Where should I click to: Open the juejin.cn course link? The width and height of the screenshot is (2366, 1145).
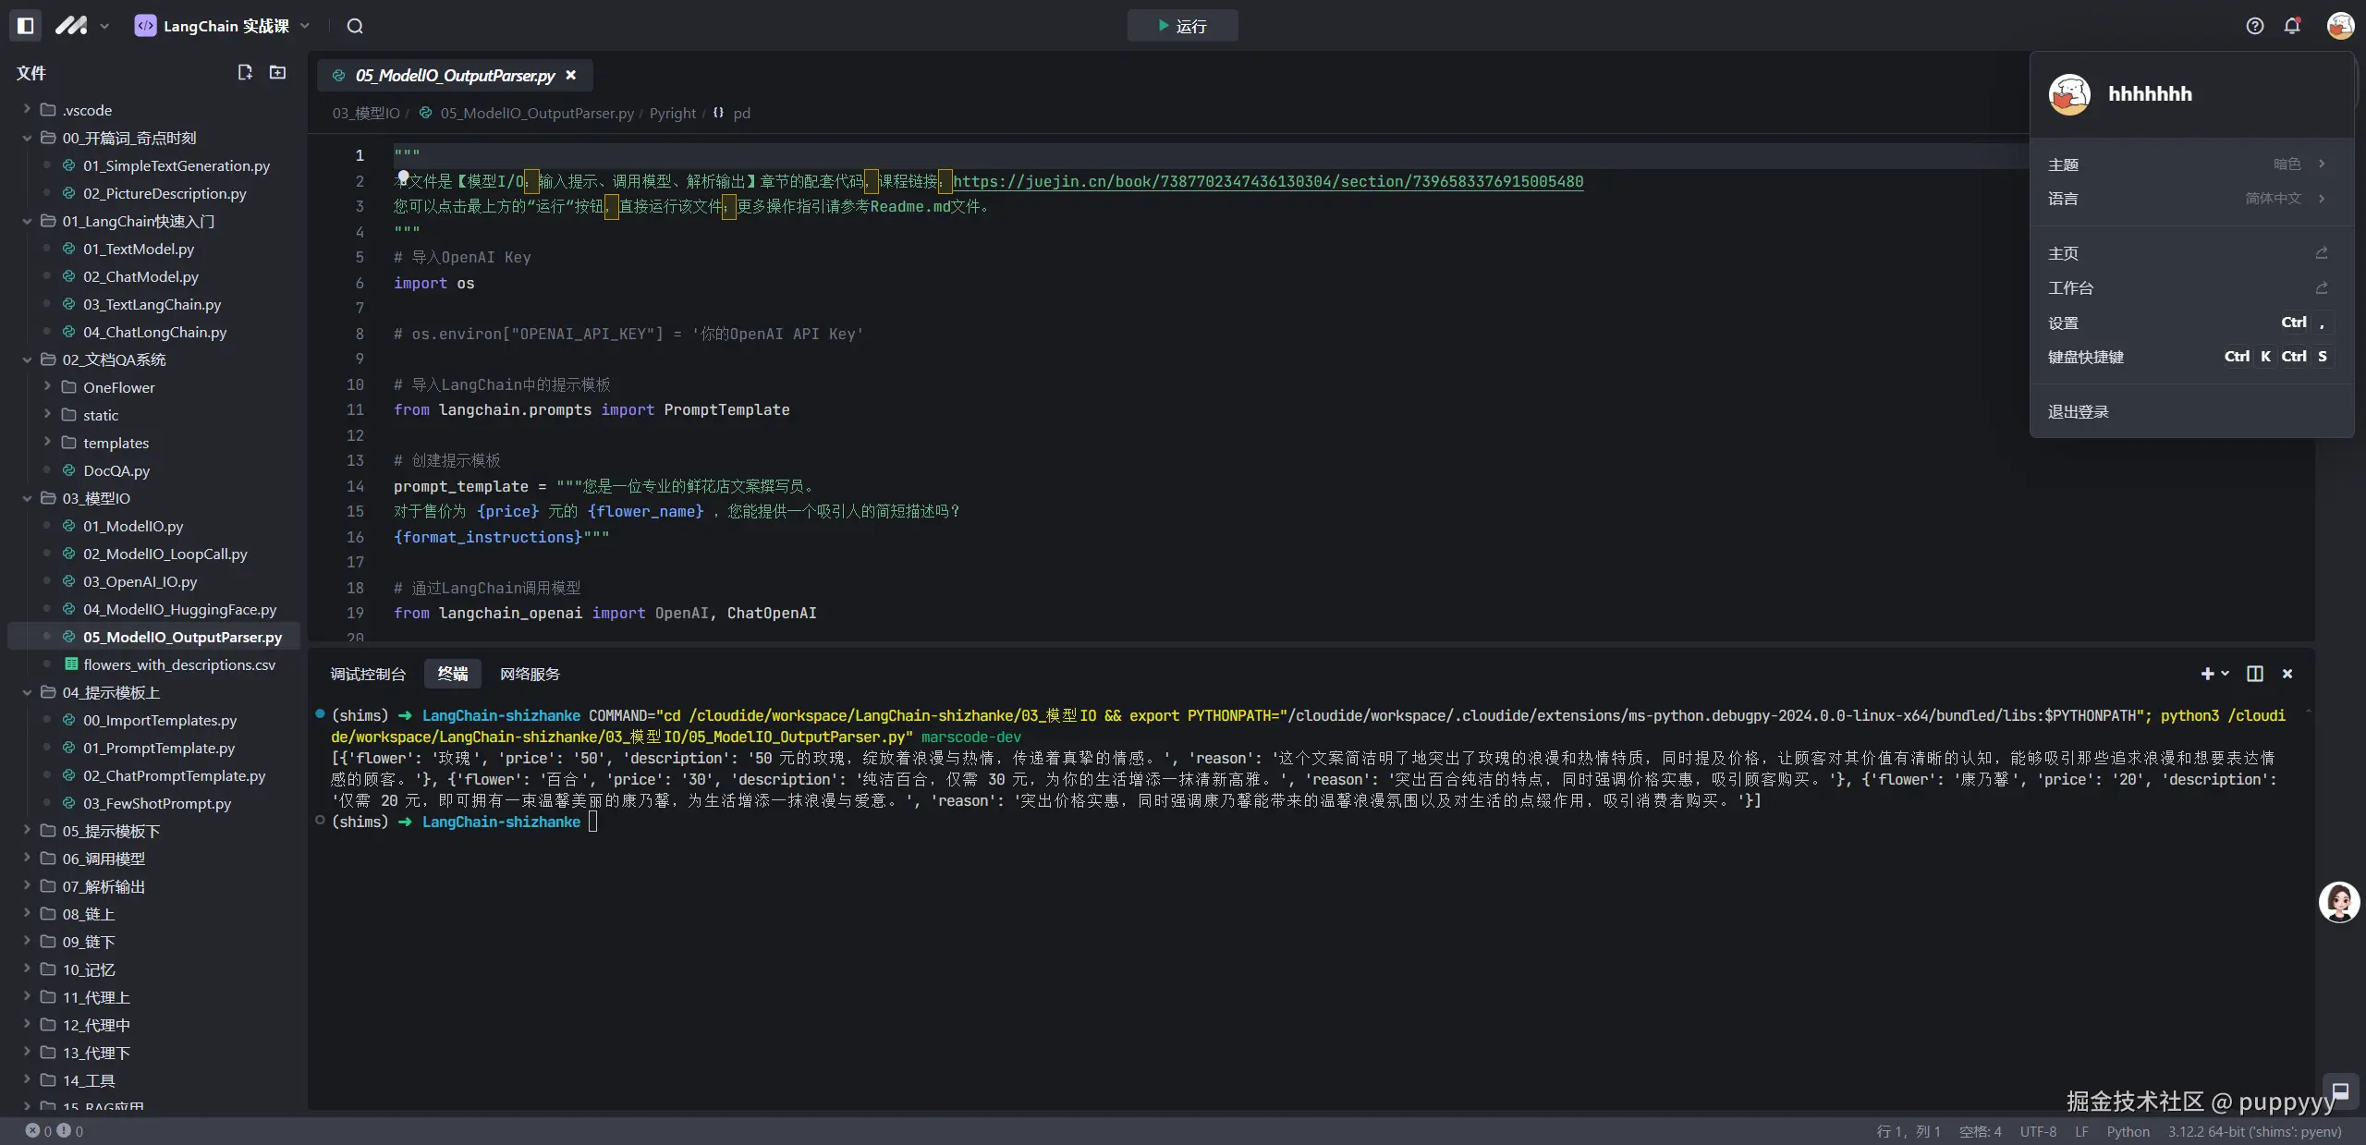click(1267, 181)
